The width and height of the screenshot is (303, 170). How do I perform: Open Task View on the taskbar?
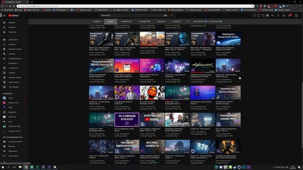14,167
